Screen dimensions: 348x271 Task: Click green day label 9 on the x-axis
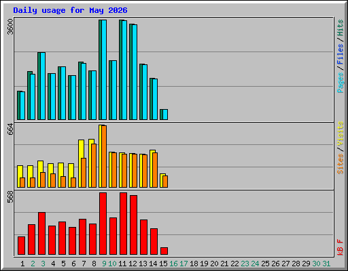click(104, 264)
